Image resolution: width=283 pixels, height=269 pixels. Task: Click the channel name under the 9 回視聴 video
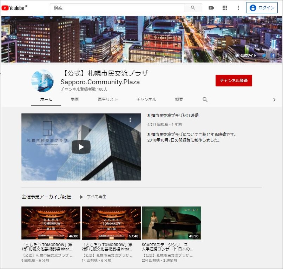point(47,255)
